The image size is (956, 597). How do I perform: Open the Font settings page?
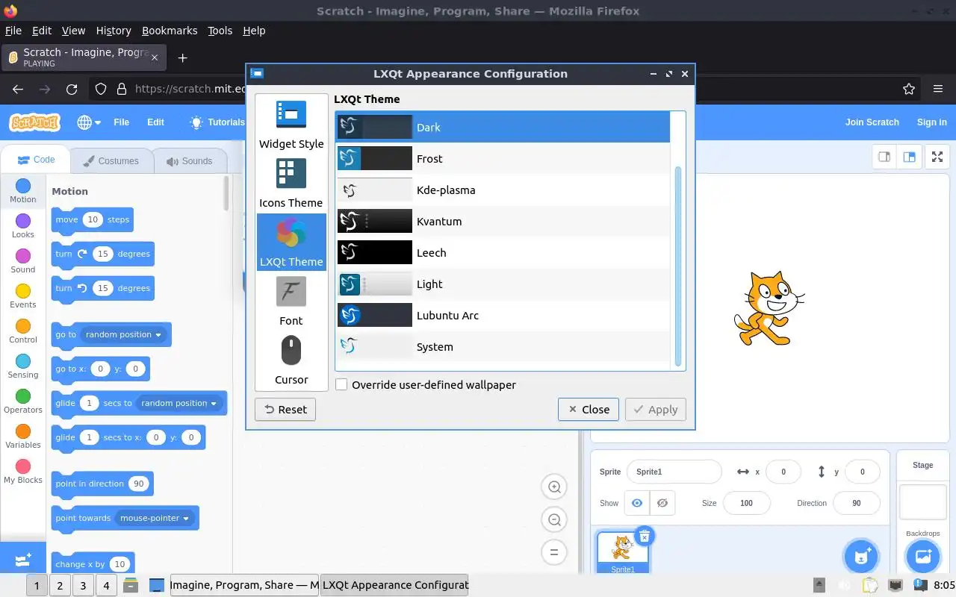point(291,301)
